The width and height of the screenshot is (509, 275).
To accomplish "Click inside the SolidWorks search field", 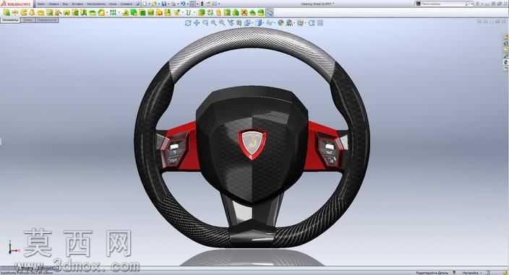I will pos(443,4).
